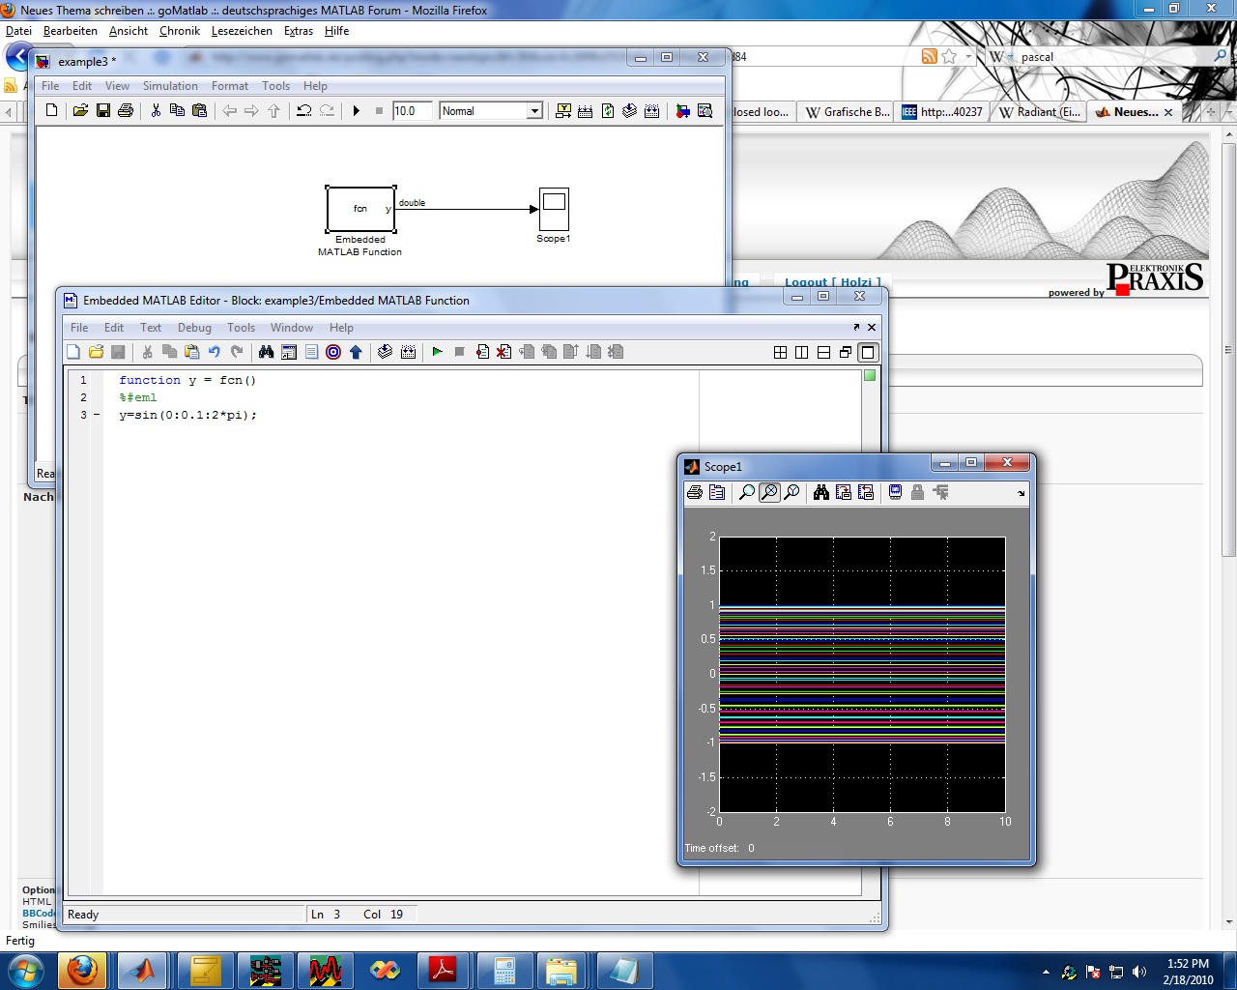Open the Simulation menu in example3
The width and height of the screenshot is (1237, 990).
(170, 86)
